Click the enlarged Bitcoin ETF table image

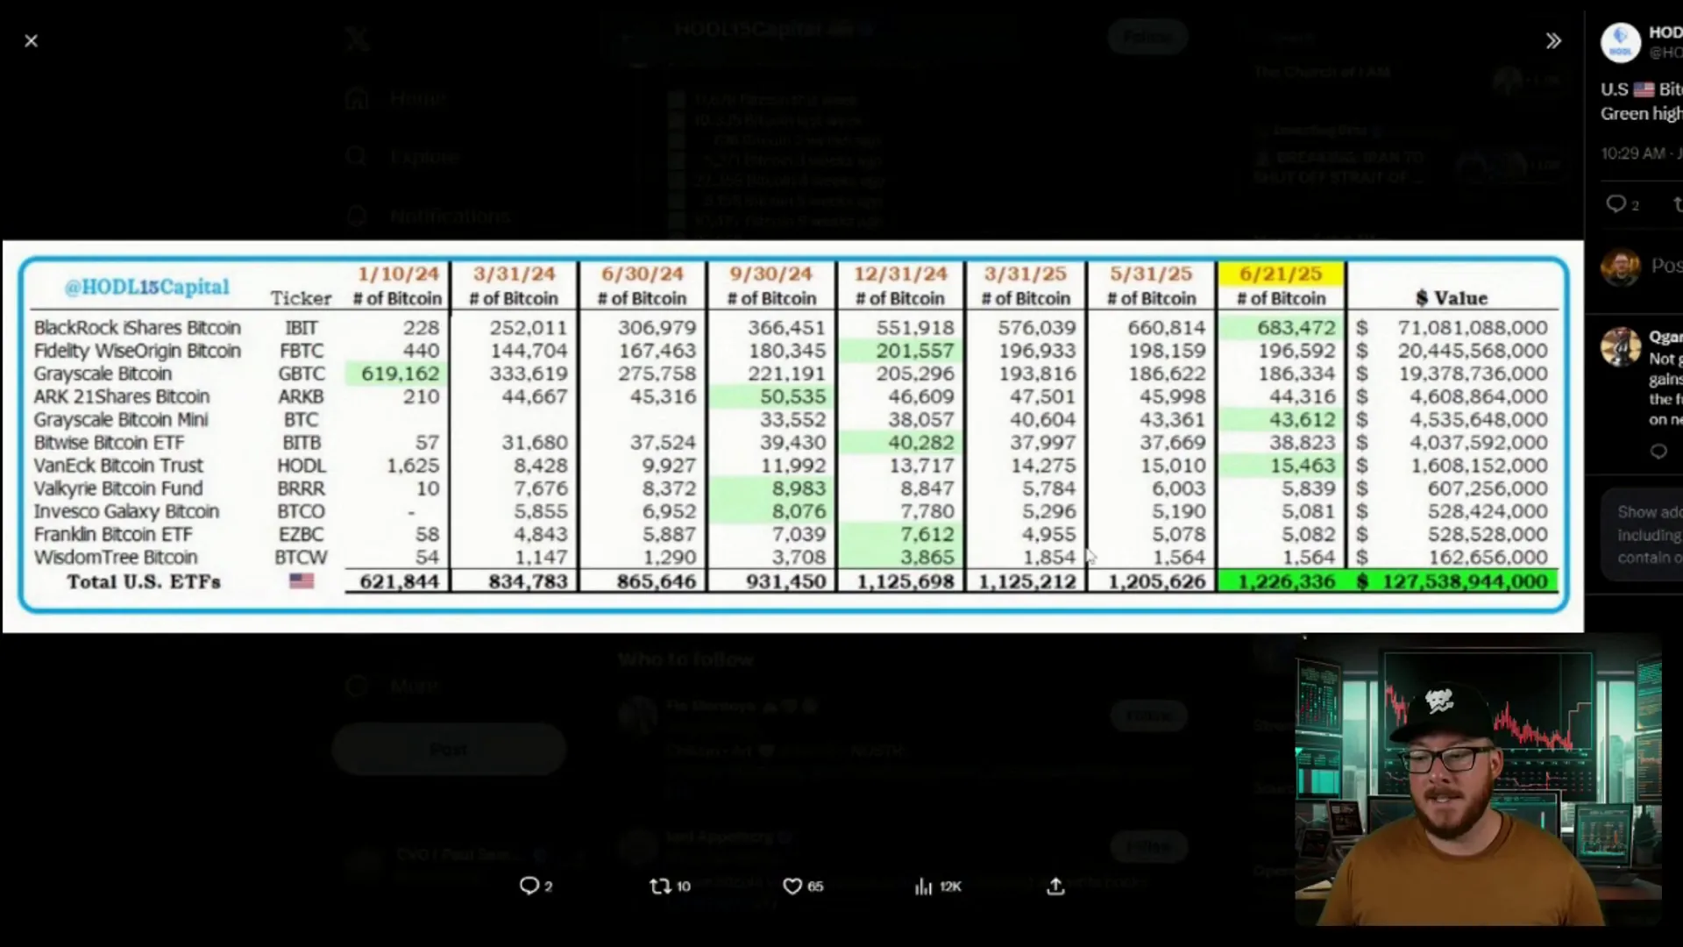[792, 436]
